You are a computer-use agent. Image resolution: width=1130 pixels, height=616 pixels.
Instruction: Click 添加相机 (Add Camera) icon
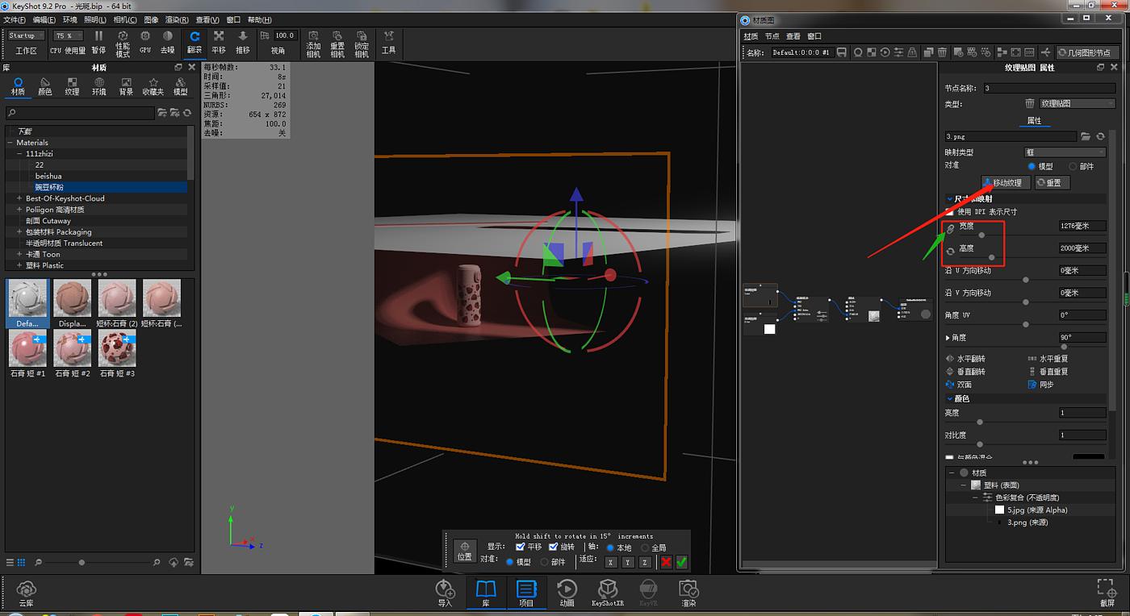[x=313, y=42]
